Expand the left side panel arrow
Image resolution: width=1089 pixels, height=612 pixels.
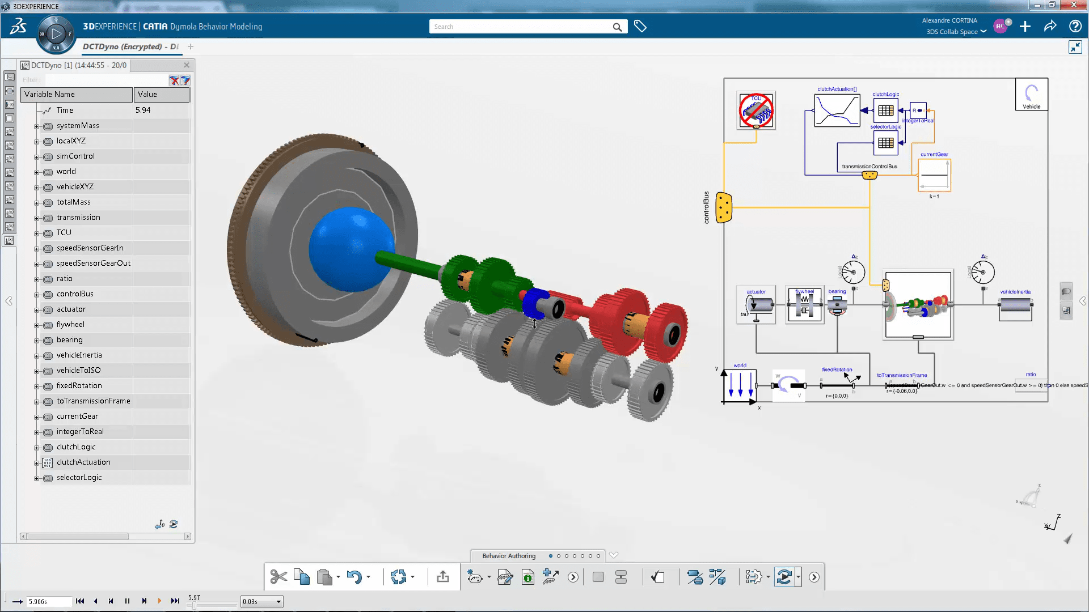tap(9, 301)
